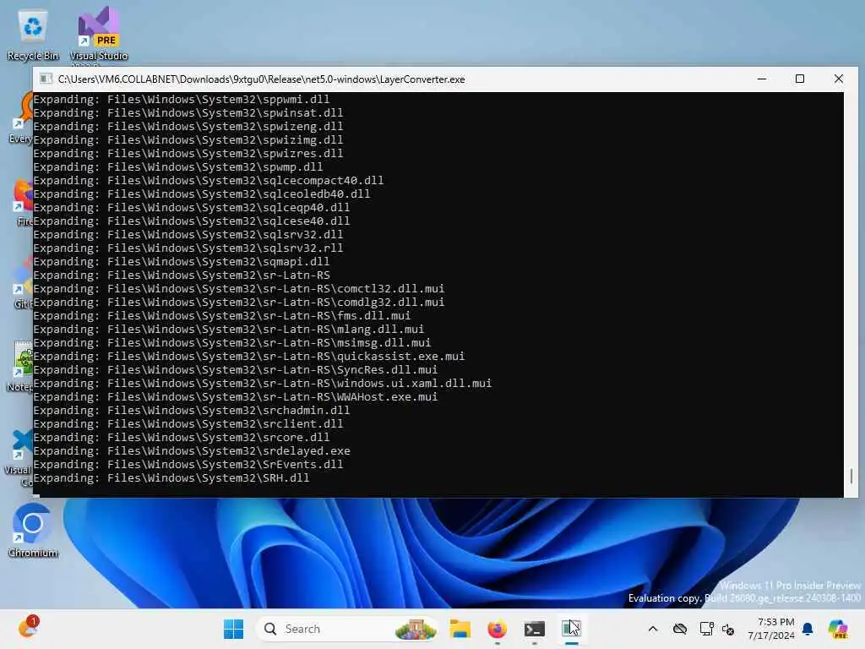
Task: Open the notifications bell icon
Action: tap(808, 629)
